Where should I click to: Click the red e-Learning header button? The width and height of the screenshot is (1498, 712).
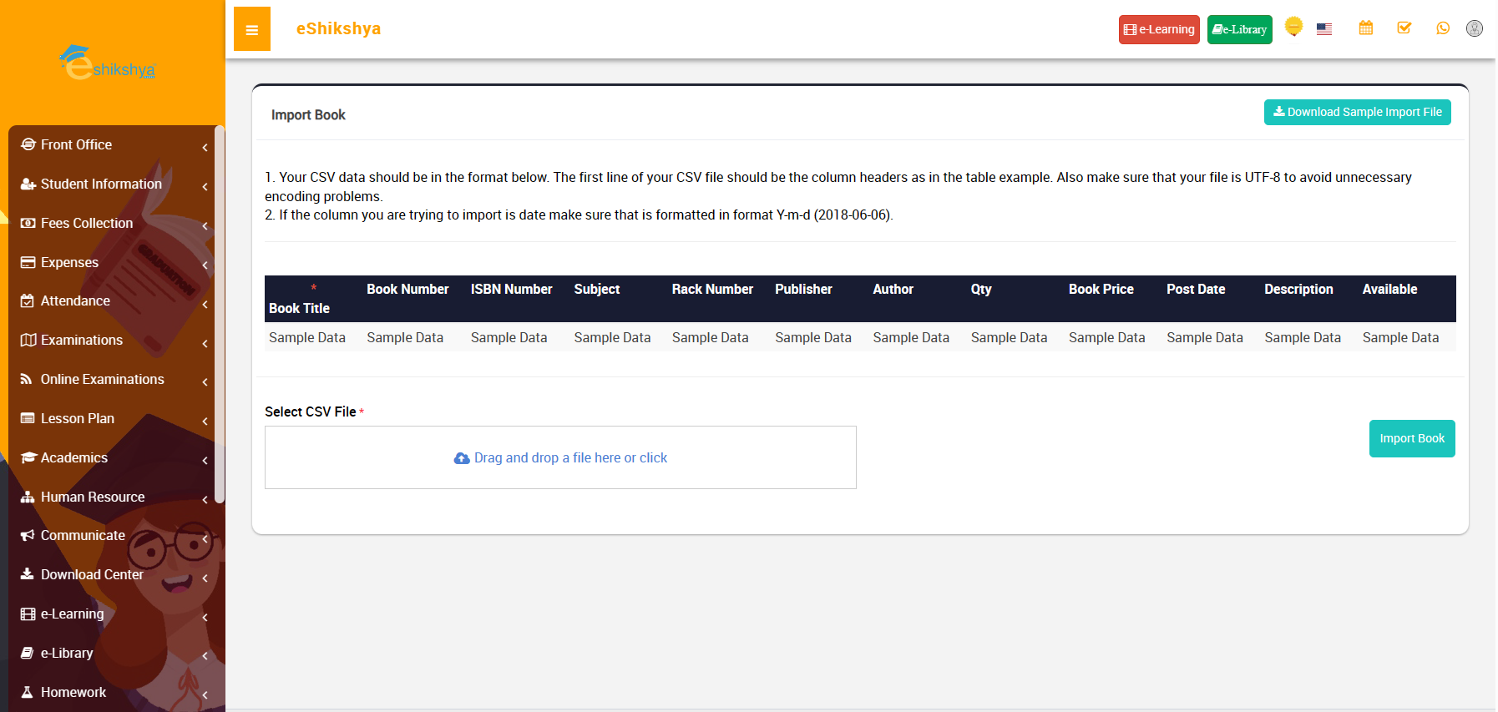tap(1158, 29)
